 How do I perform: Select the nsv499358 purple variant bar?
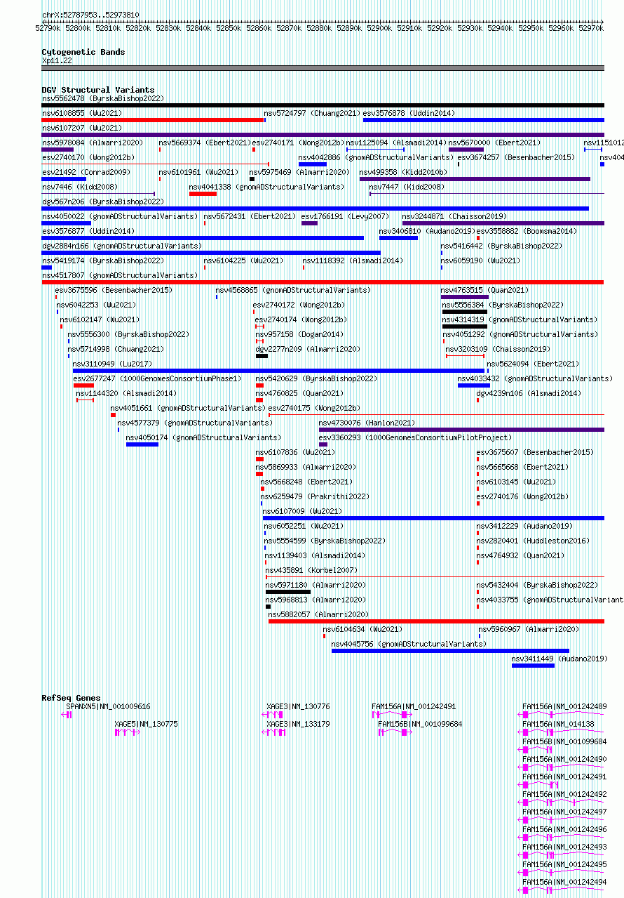pos(475,179)
